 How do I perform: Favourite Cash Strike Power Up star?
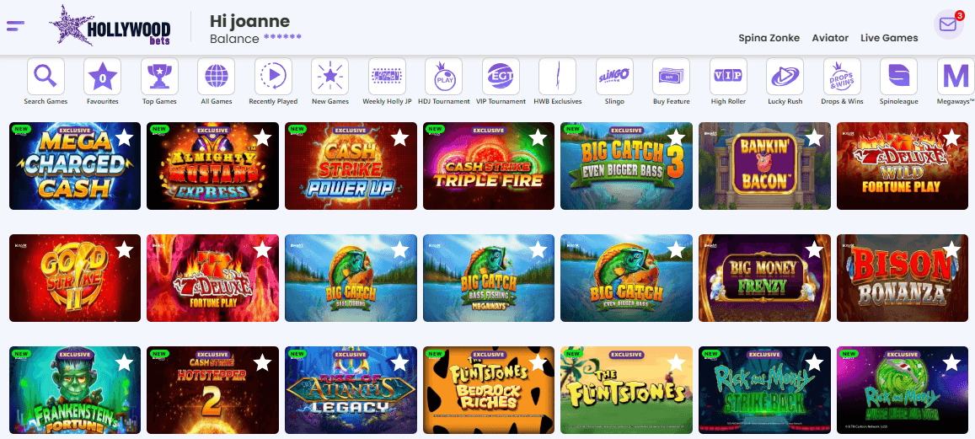[x=399, y=138]
